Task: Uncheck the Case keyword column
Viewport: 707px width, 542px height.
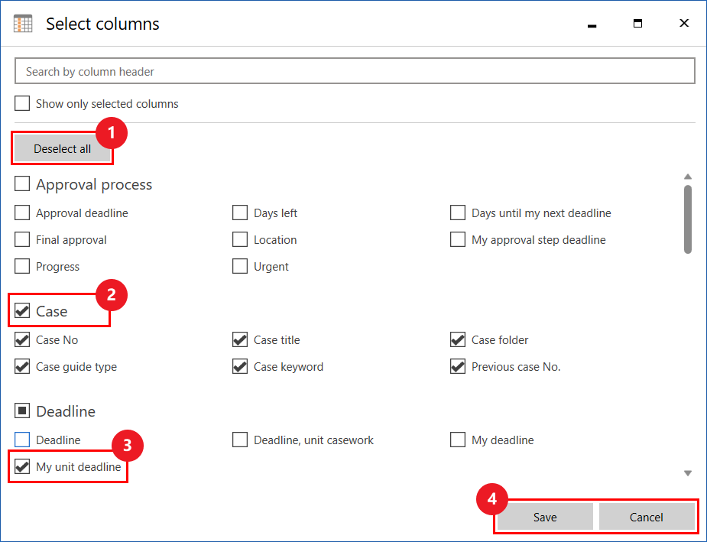Action: click(x=240, y=366)
